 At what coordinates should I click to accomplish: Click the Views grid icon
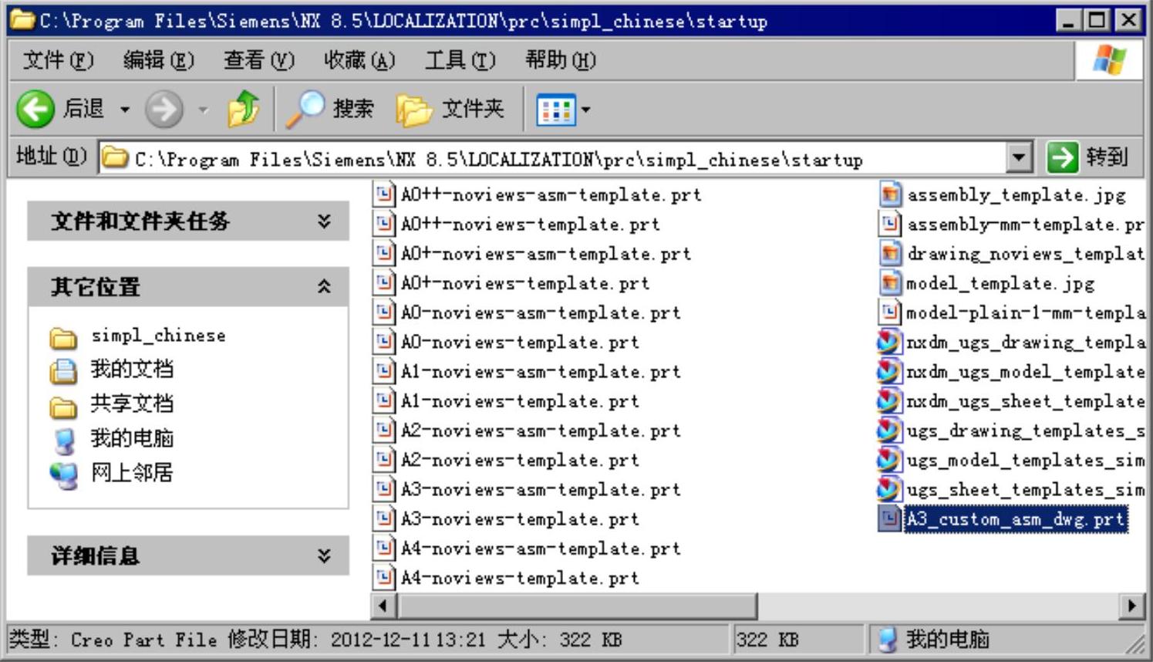(x=555, y=110)
